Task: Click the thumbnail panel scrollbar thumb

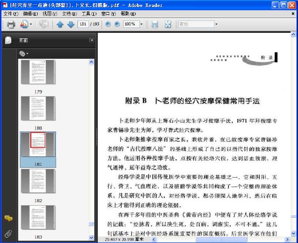Action: coord(91,224)
